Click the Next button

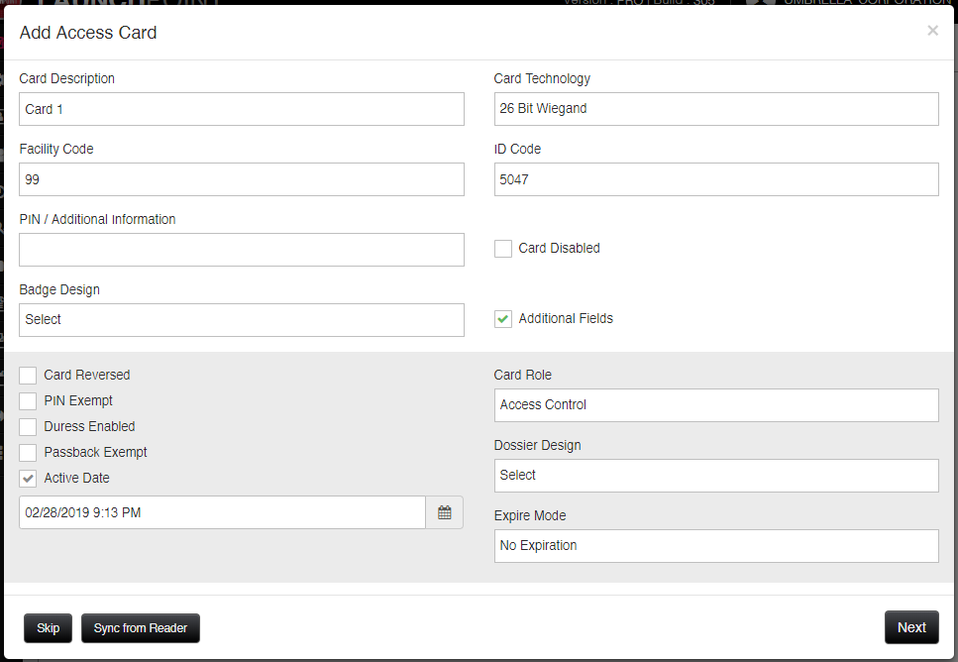point(910,627)
